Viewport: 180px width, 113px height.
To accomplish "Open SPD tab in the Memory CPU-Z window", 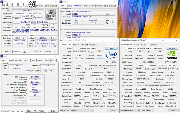I will (x=33, y=60).
